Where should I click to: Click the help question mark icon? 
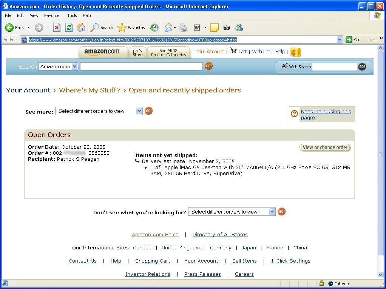coord(295,114)
